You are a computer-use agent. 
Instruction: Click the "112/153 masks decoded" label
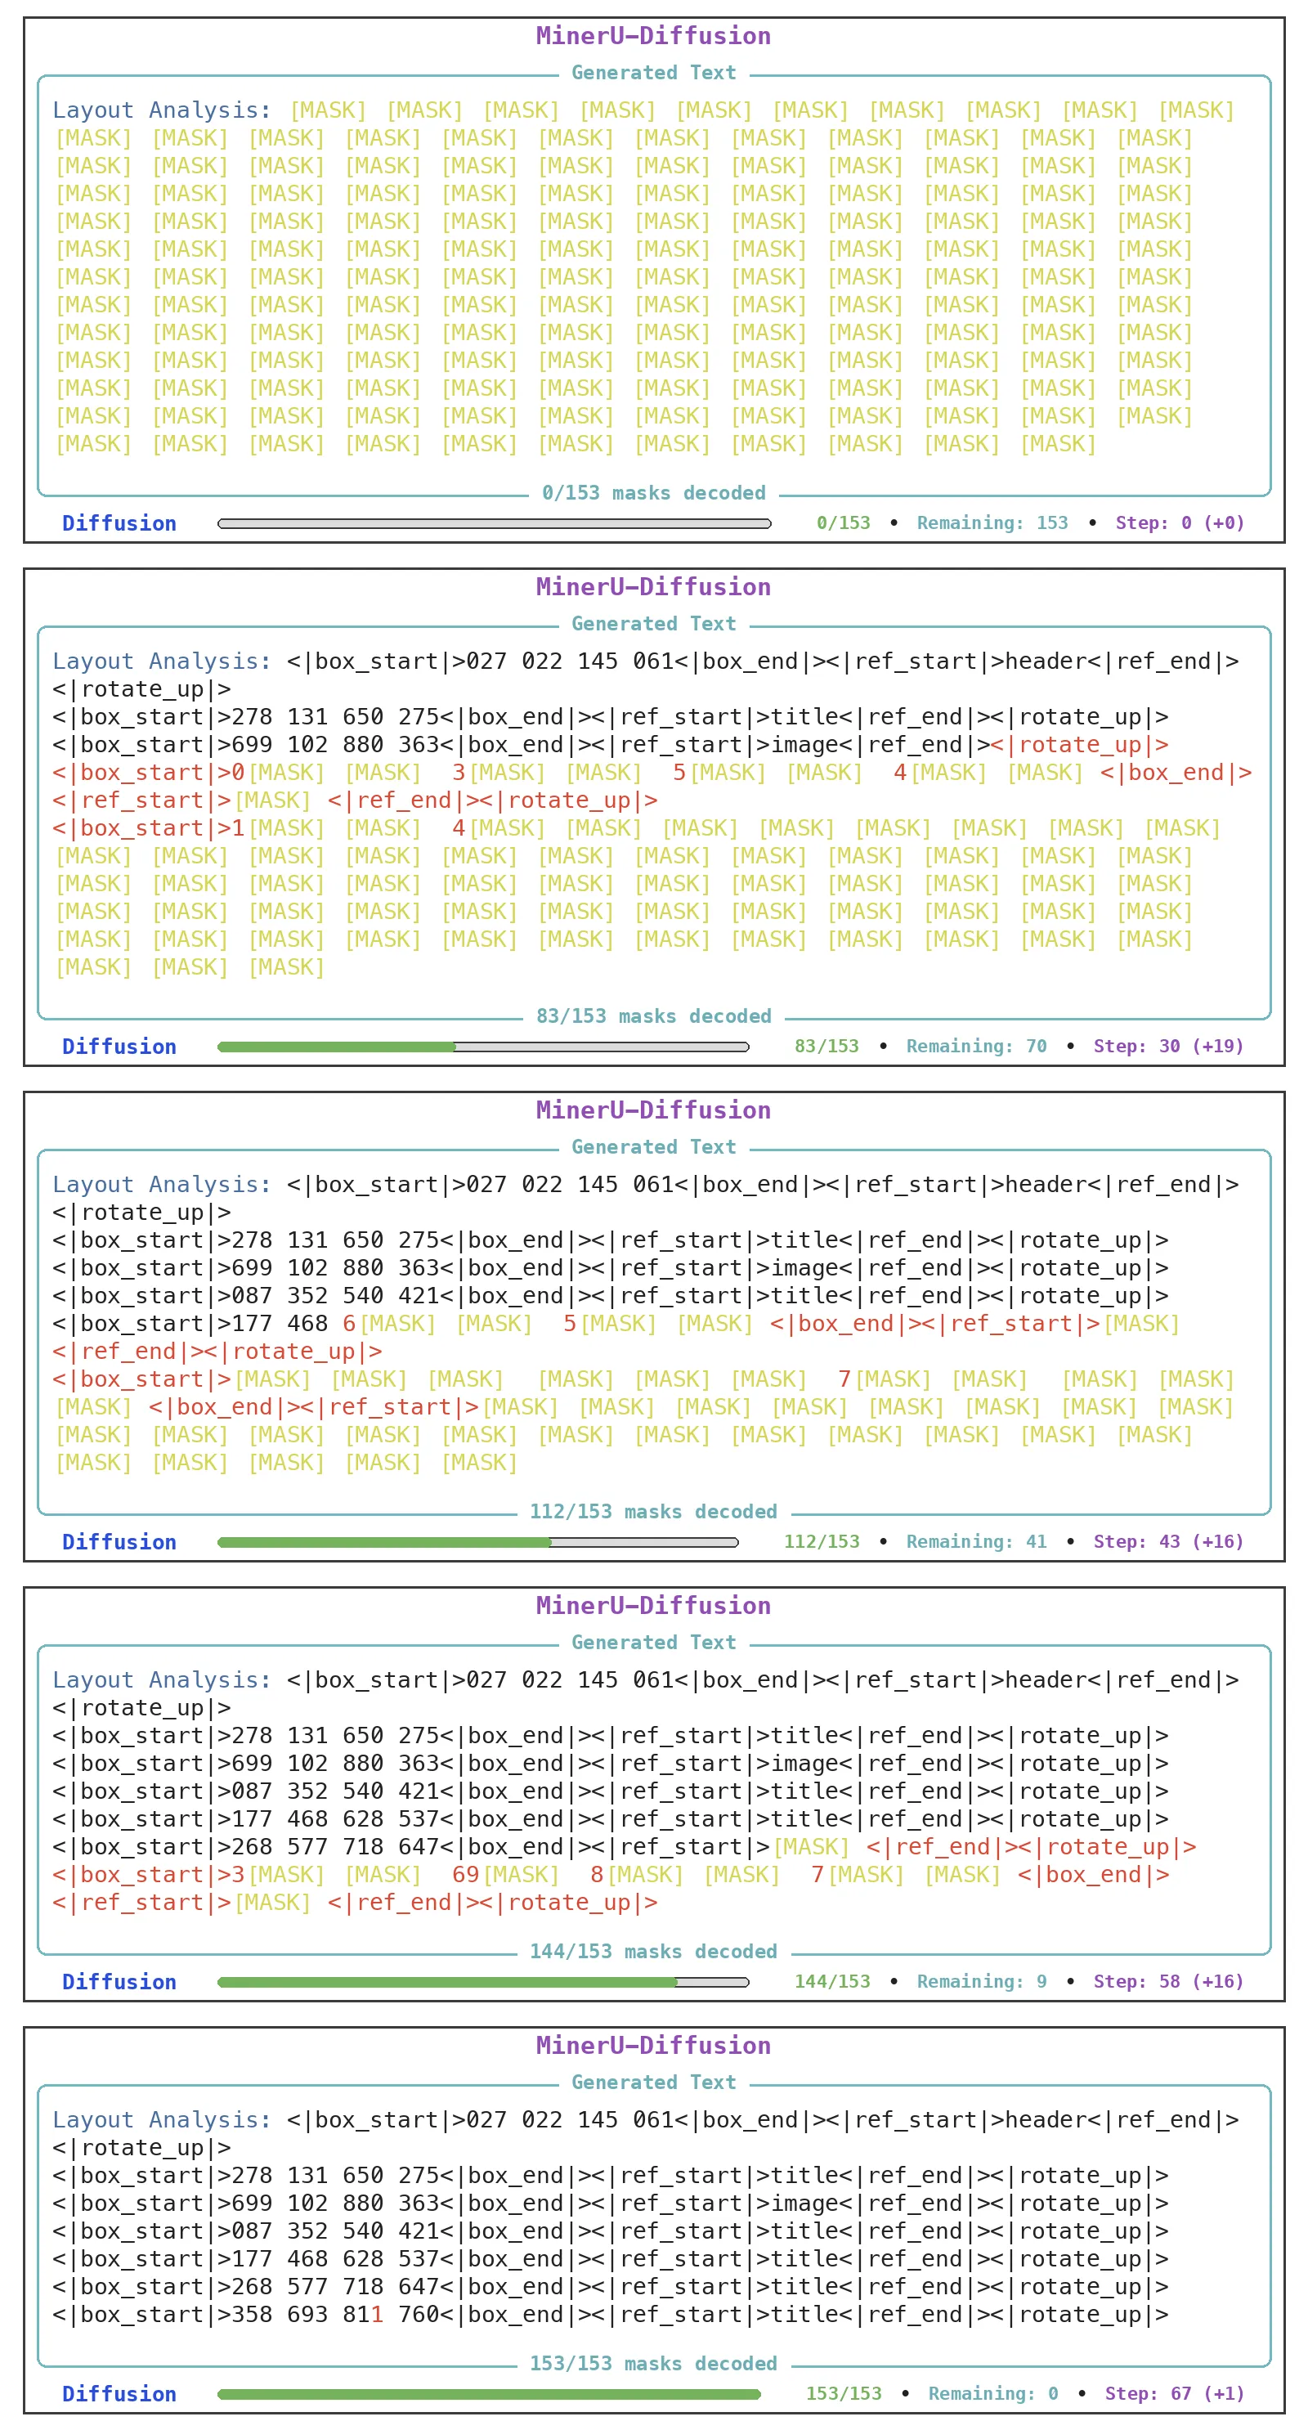(x=653, y=1511)
